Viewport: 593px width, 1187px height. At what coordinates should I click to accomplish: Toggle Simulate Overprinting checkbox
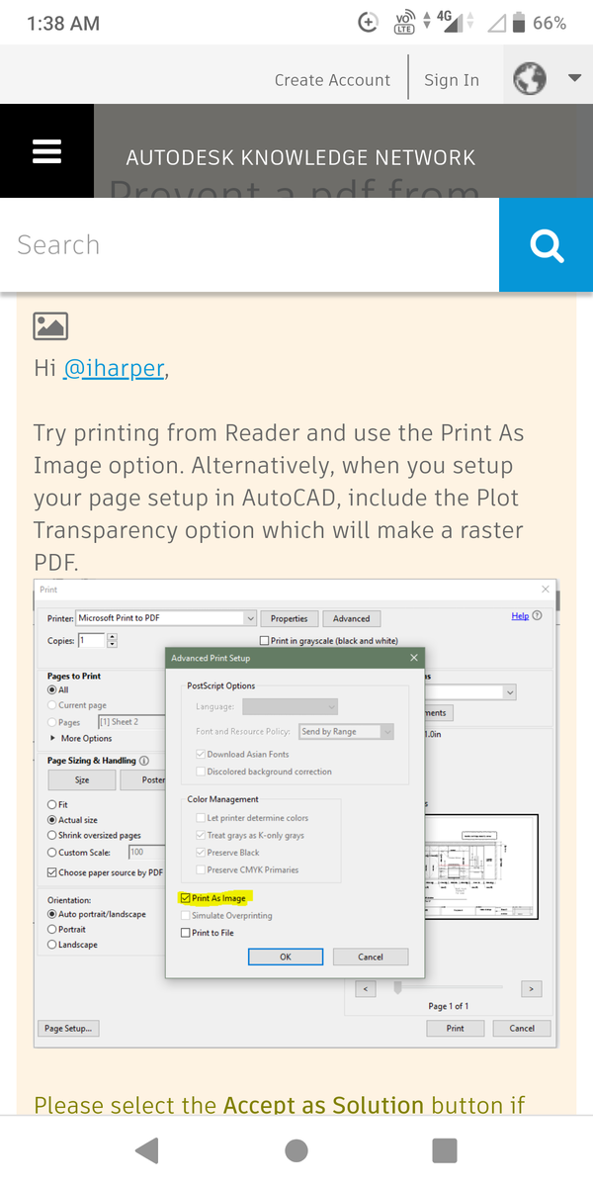point(185,916)
